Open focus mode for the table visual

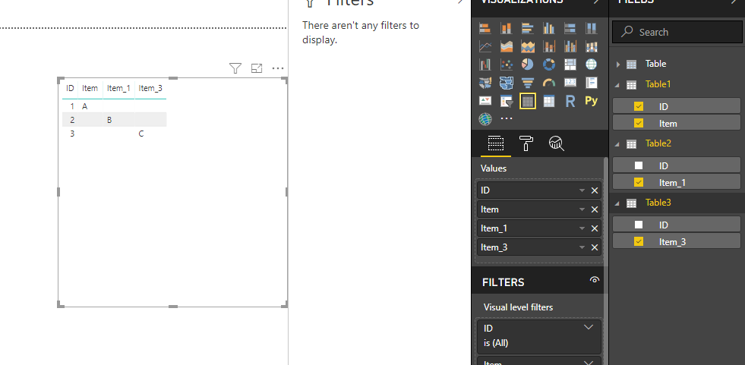coord(257,68)
